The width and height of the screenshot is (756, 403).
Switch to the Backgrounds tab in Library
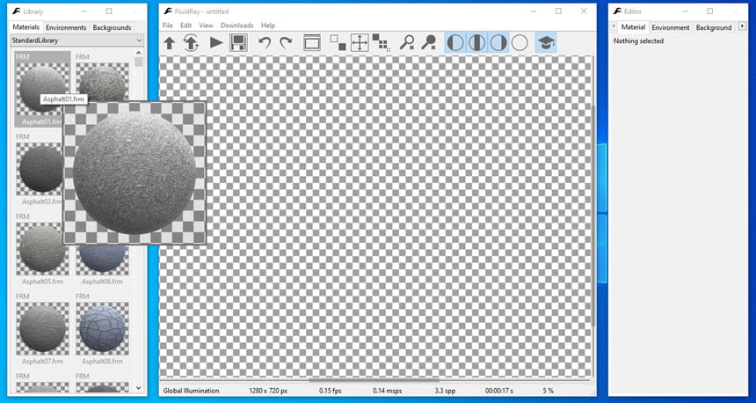[x=112, y=27]
